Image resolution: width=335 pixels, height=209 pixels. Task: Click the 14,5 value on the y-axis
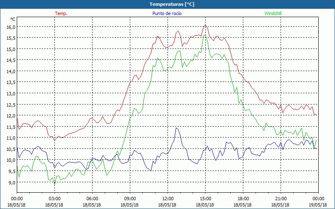click(x=11, y=60)
